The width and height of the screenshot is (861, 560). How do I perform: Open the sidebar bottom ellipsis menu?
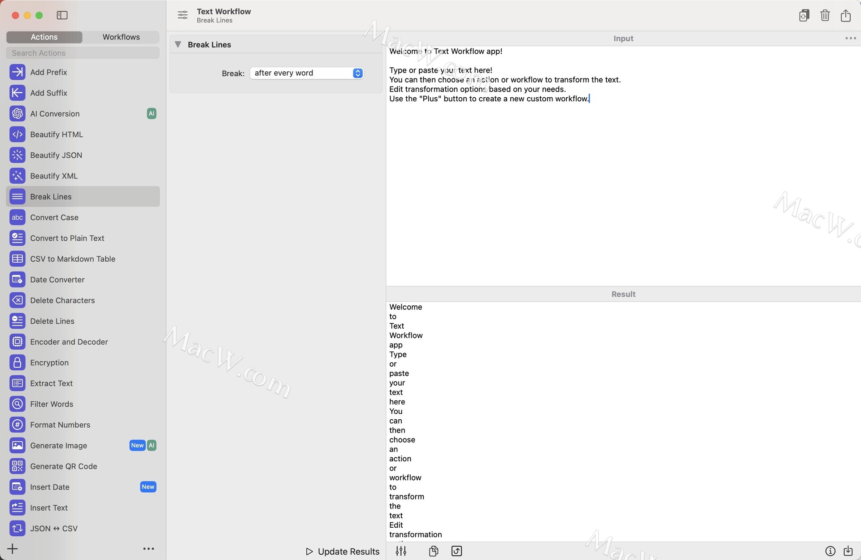(148, 549)
